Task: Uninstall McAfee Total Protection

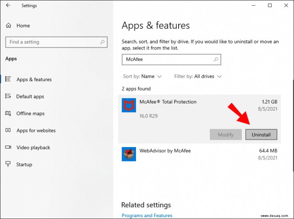Action: pos(261,135)
